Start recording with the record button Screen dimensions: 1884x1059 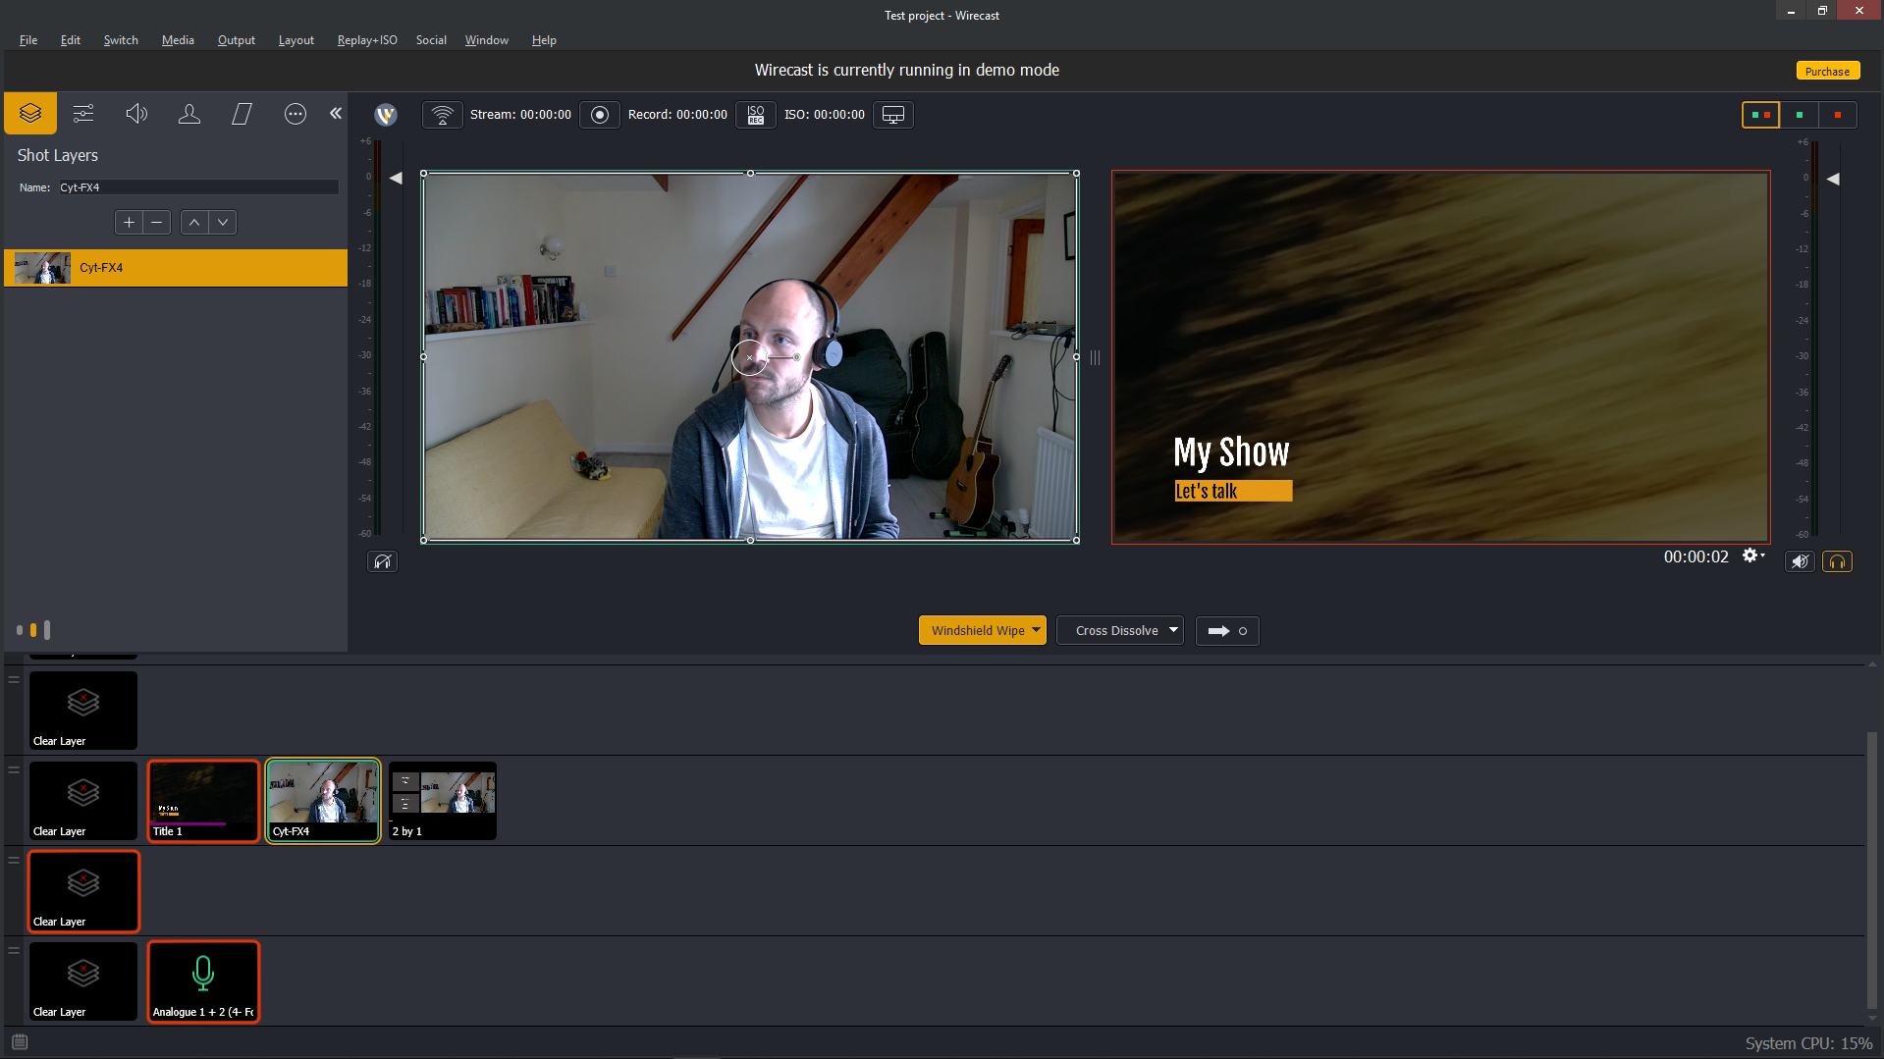[x=600, y=115]
